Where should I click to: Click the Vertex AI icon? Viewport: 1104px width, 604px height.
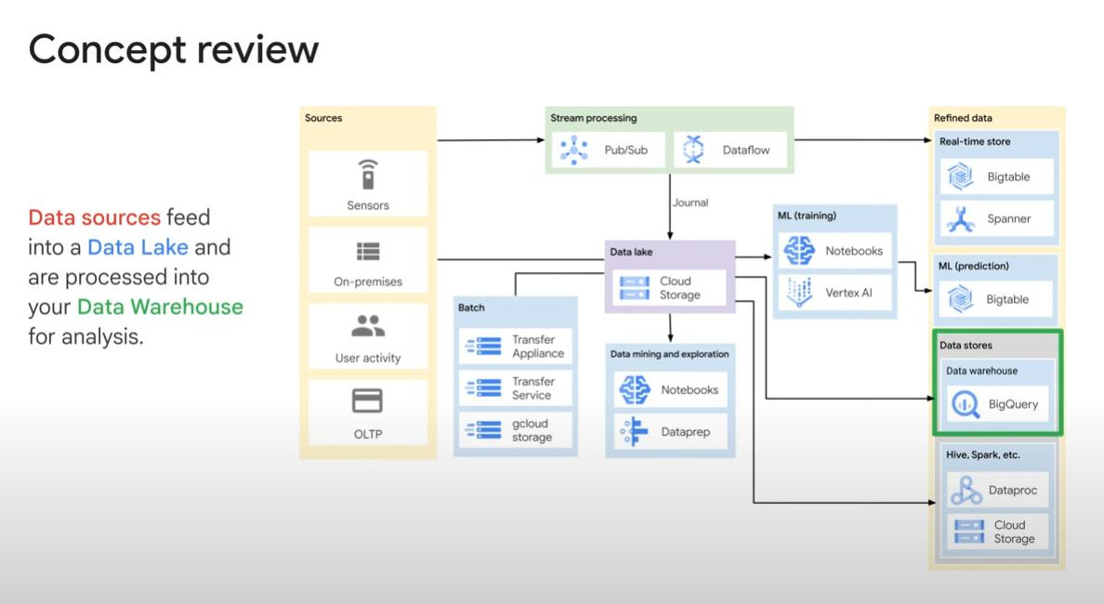point(799,292)
